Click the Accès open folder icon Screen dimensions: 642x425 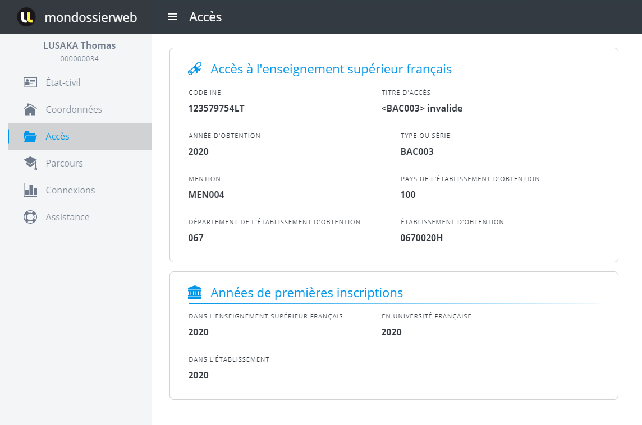pyautogui.click(x=30, y=136)
